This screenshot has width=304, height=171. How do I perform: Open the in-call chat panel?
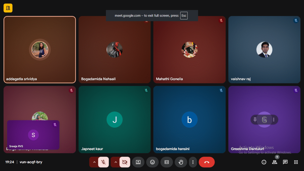(x=285, y=162)
